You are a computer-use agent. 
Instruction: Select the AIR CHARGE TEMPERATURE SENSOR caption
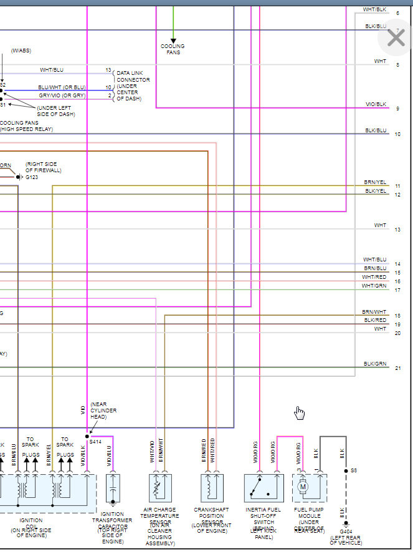coord(159,527)
